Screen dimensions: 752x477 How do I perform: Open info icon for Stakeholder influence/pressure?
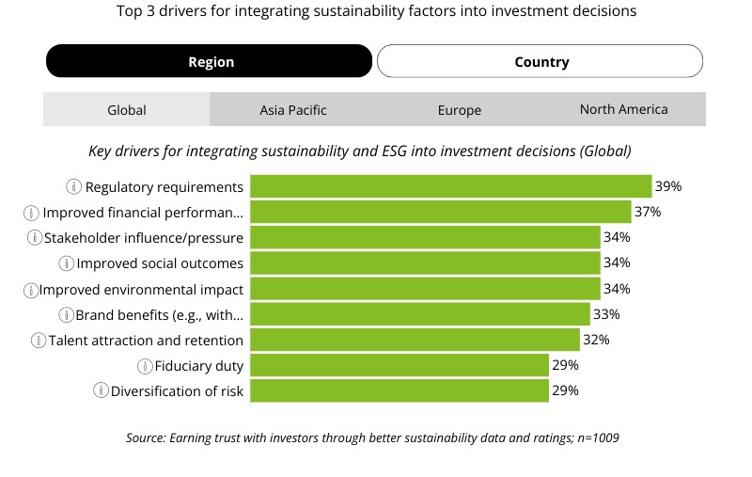[35, 237]
